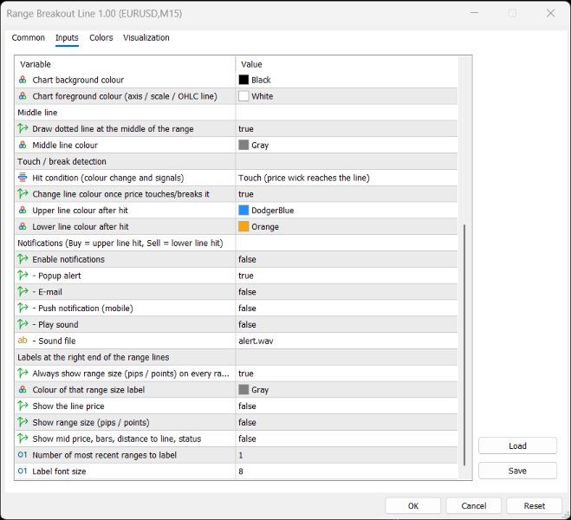Click the integer icon beside Label font size

coord(23,471)
